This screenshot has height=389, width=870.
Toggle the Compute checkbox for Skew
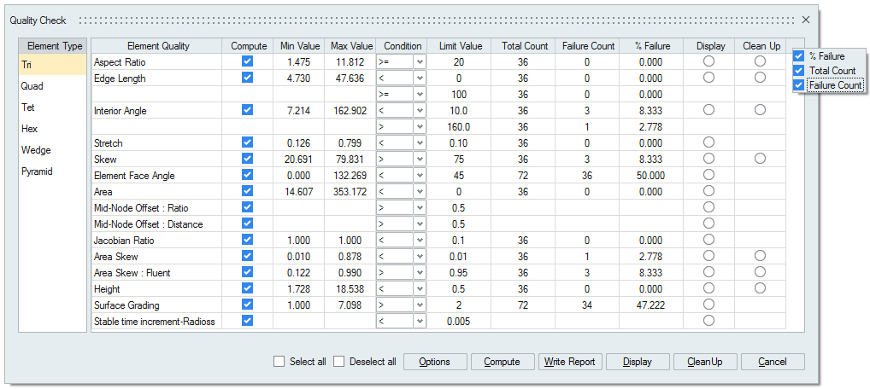(247, 159)
